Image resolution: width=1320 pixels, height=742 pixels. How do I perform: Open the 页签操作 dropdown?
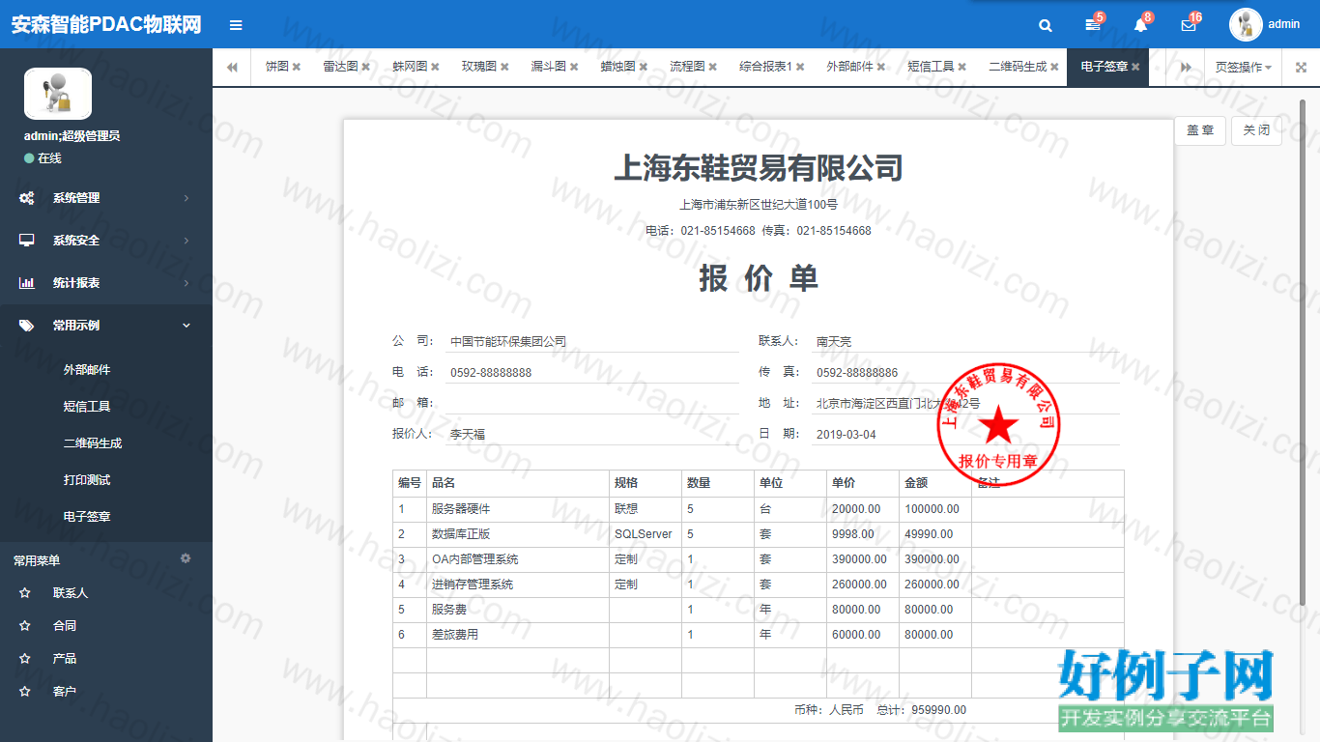point(1243,67)
